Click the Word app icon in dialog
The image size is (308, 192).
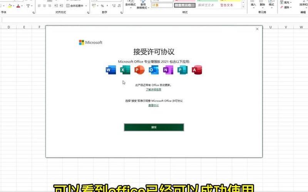pyautogui.click(x=111, y=70)
